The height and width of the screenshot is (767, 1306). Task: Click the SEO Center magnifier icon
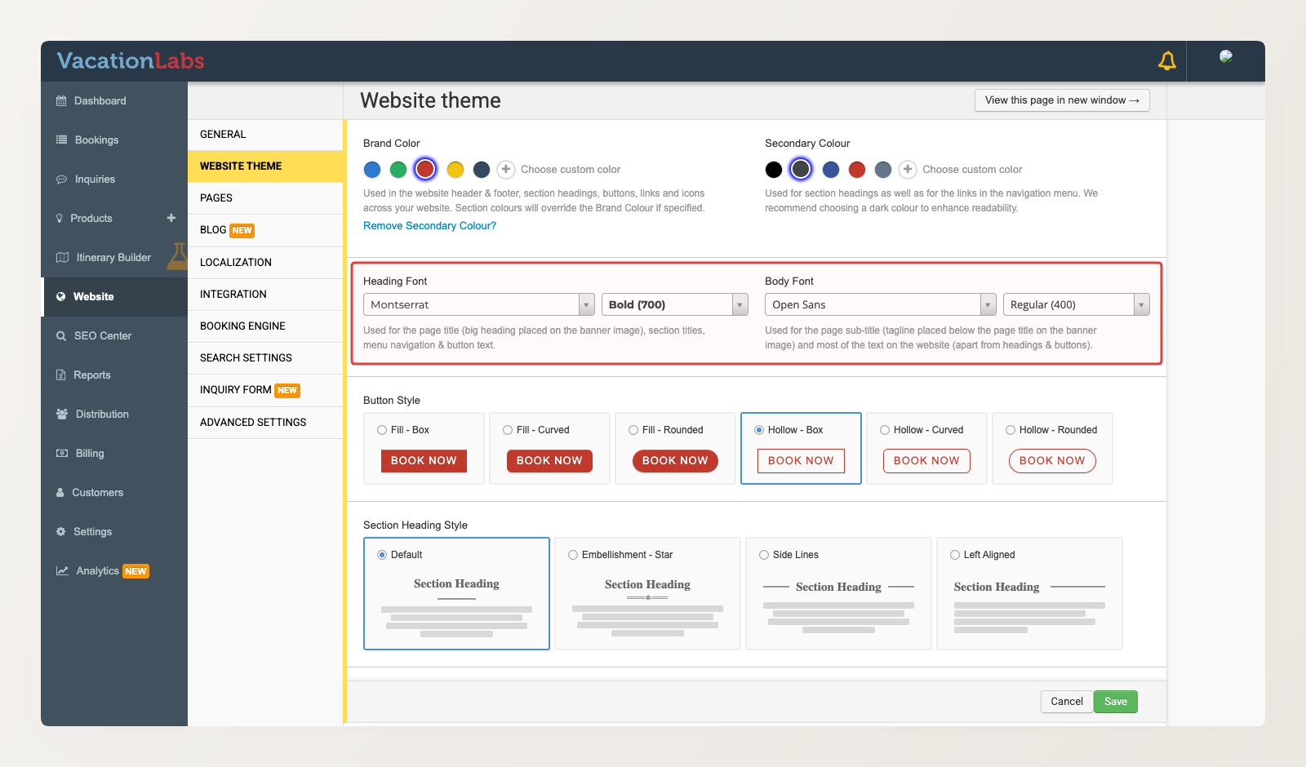click(61, 336)
